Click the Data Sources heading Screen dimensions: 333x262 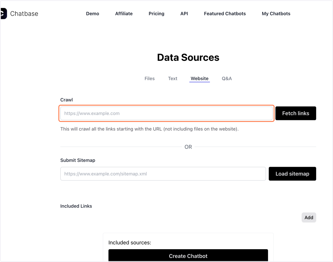(188, 58)
